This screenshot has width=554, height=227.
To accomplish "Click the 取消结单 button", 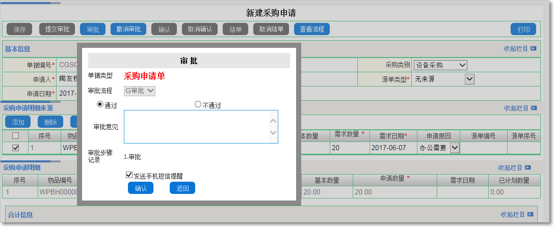I will pos(271,30).
